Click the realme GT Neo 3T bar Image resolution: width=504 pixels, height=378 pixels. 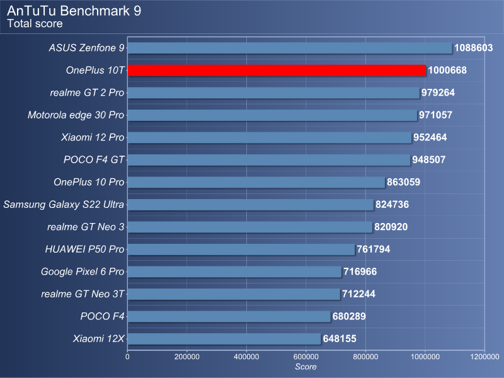tap(234, 294)
